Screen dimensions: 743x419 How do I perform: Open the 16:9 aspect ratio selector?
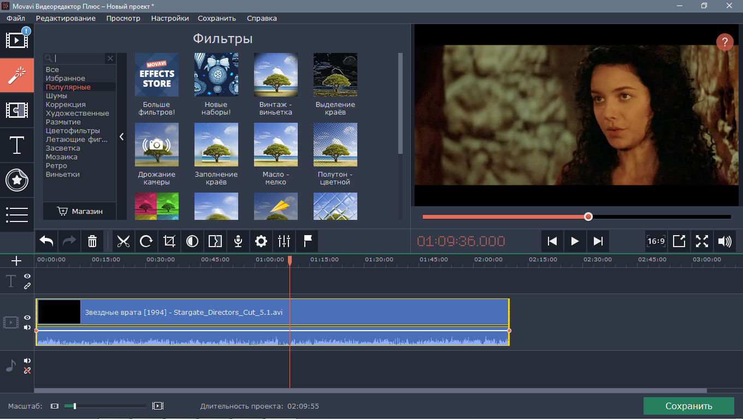coord(656,241)
